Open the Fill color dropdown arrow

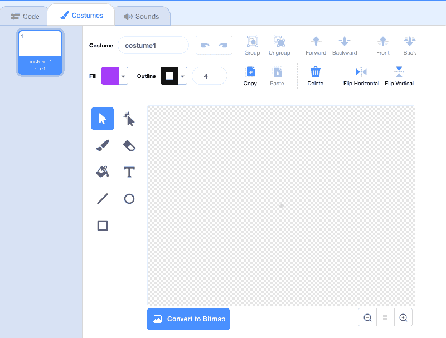(x=123, y=76)
